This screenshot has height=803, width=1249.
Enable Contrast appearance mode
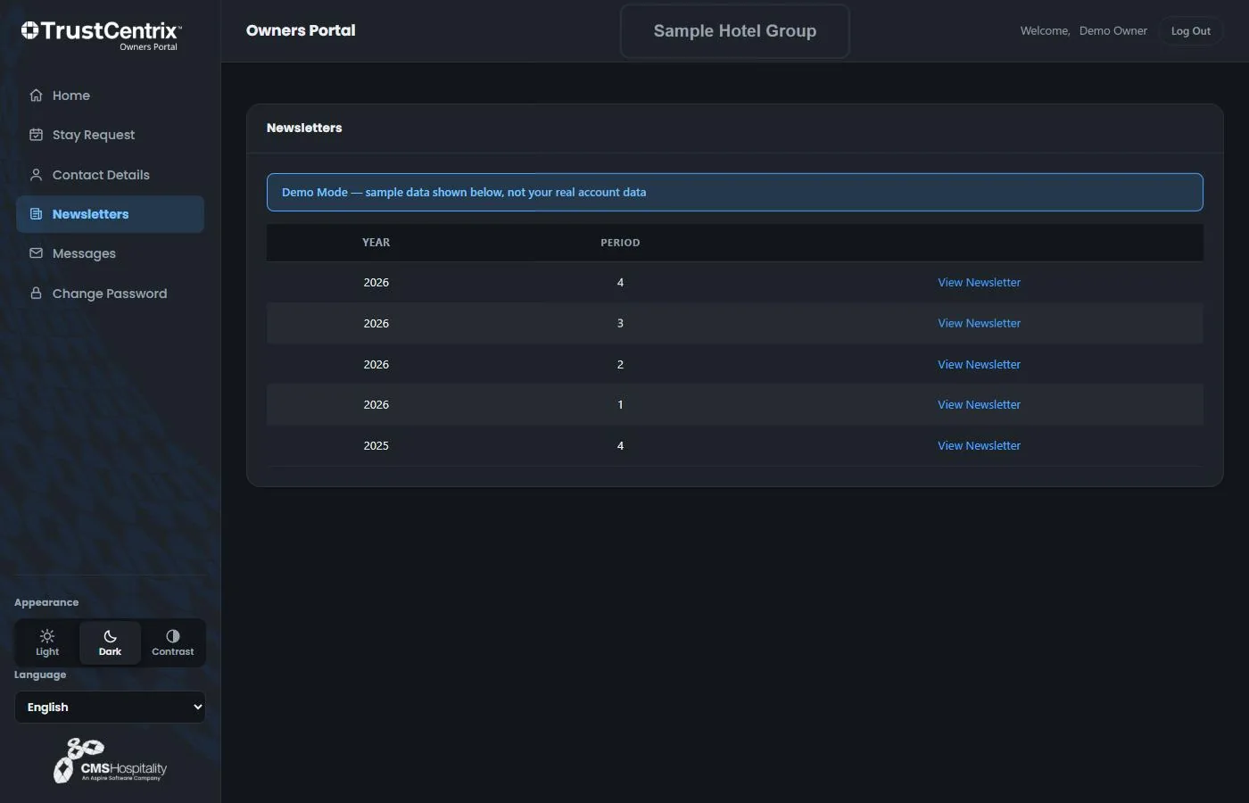(172, 642)
